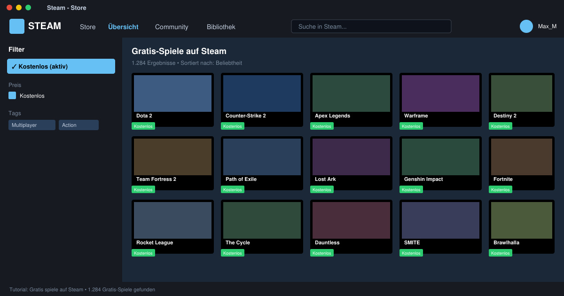Viewport: 564px width, 296px height.
Task: Switch to the Übersicht tab
Action: click(123, 27)
